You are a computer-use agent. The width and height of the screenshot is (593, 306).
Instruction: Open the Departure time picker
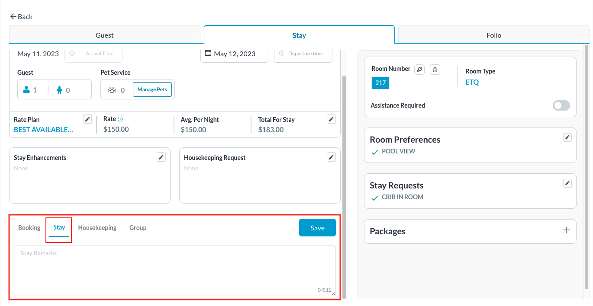[303, 53]
